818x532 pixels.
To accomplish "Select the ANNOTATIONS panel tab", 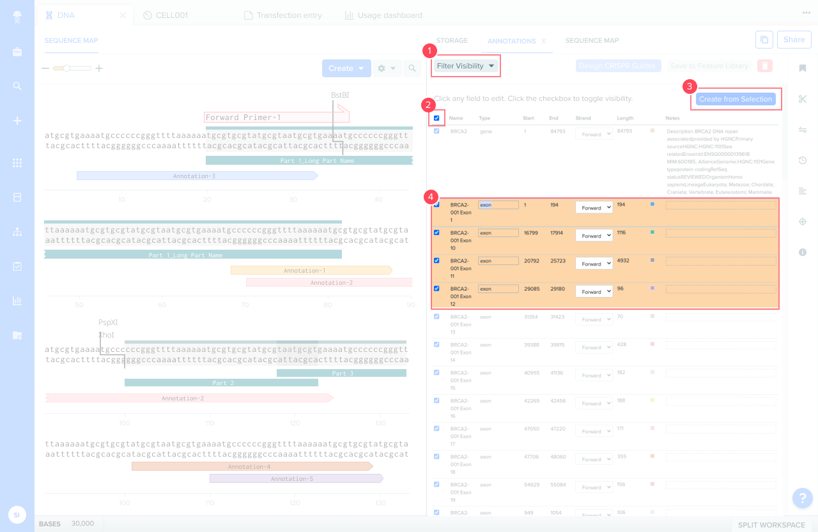I will pyautogui.click(x=511, y=41).
